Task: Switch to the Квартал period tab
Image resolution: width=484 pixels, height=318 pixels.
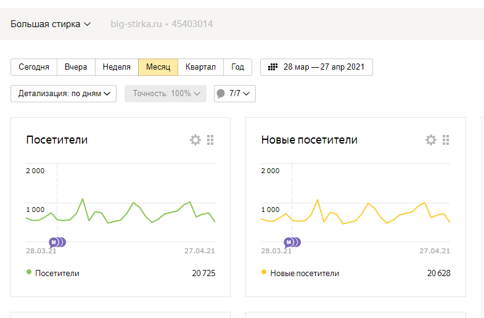Action: (x=200, y=67)
